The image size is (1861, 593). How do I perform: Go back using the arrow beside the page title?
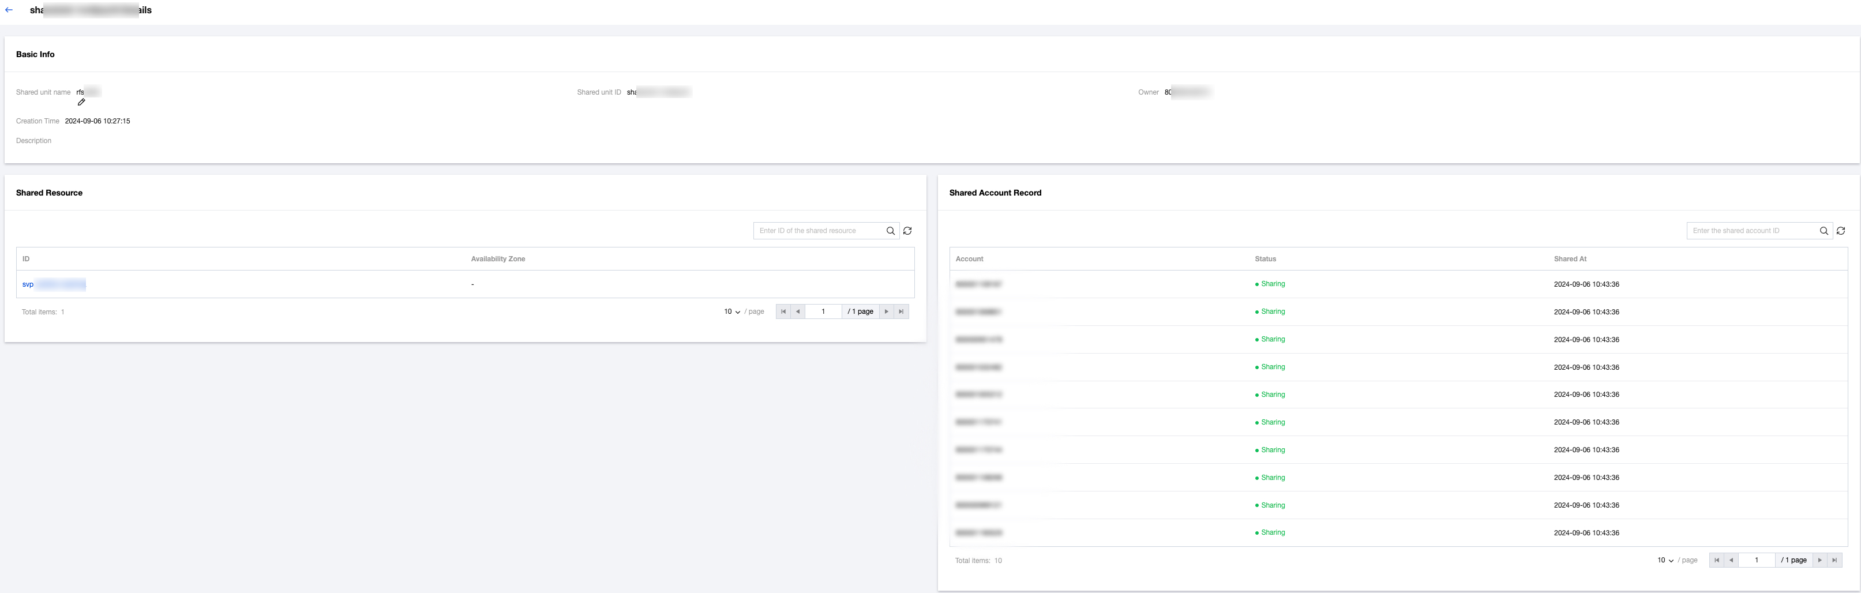pyautogui.click(x=9, y=10)
